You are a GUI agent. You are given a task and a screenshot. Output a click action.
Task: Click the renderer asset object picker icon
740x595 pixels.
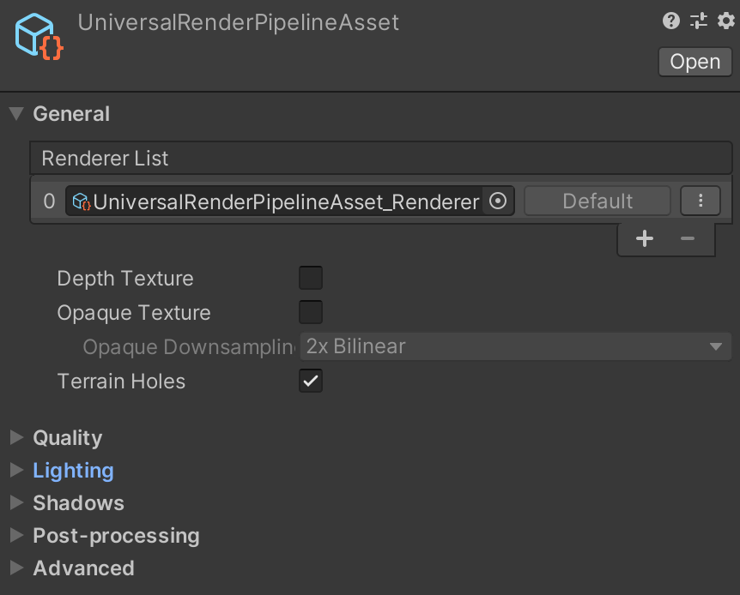pyautogui.click(x=497, y=201)
